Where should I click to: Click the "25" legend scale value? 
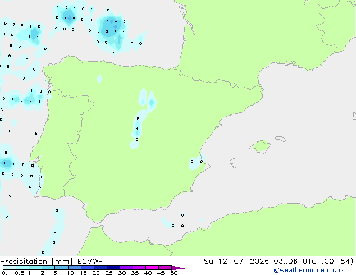coord(109,273)
